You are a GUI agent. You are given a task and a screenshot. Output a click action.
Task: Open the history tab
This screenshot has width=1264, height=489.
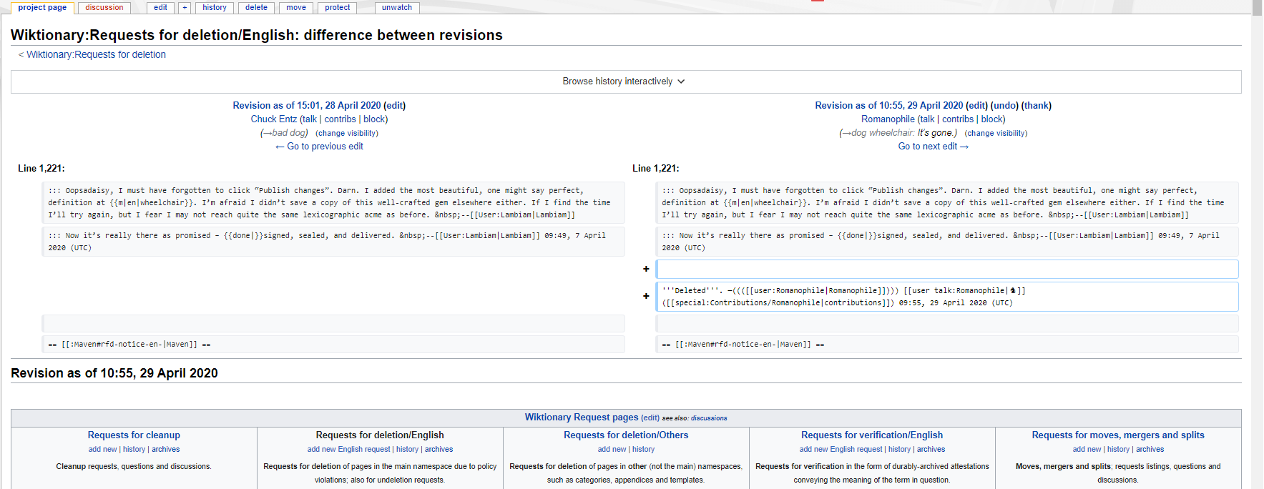coord(215,7)
